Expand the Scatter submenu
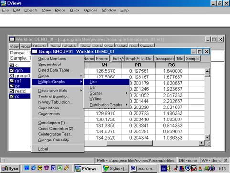Viewport: 230px width, 173px height. point(106,93)
